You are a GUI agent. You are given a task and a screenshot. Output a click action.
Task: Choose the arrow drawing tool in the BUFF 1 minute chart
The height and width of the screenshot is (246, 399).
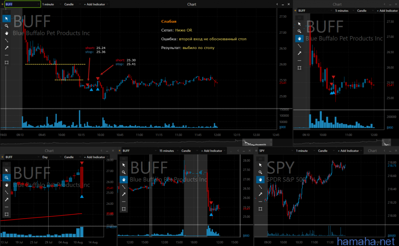tap(6, 48)
